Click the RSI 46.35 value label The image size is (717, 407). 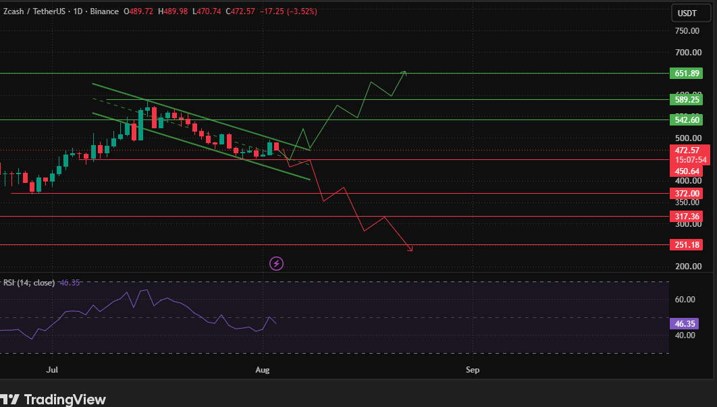685,324
